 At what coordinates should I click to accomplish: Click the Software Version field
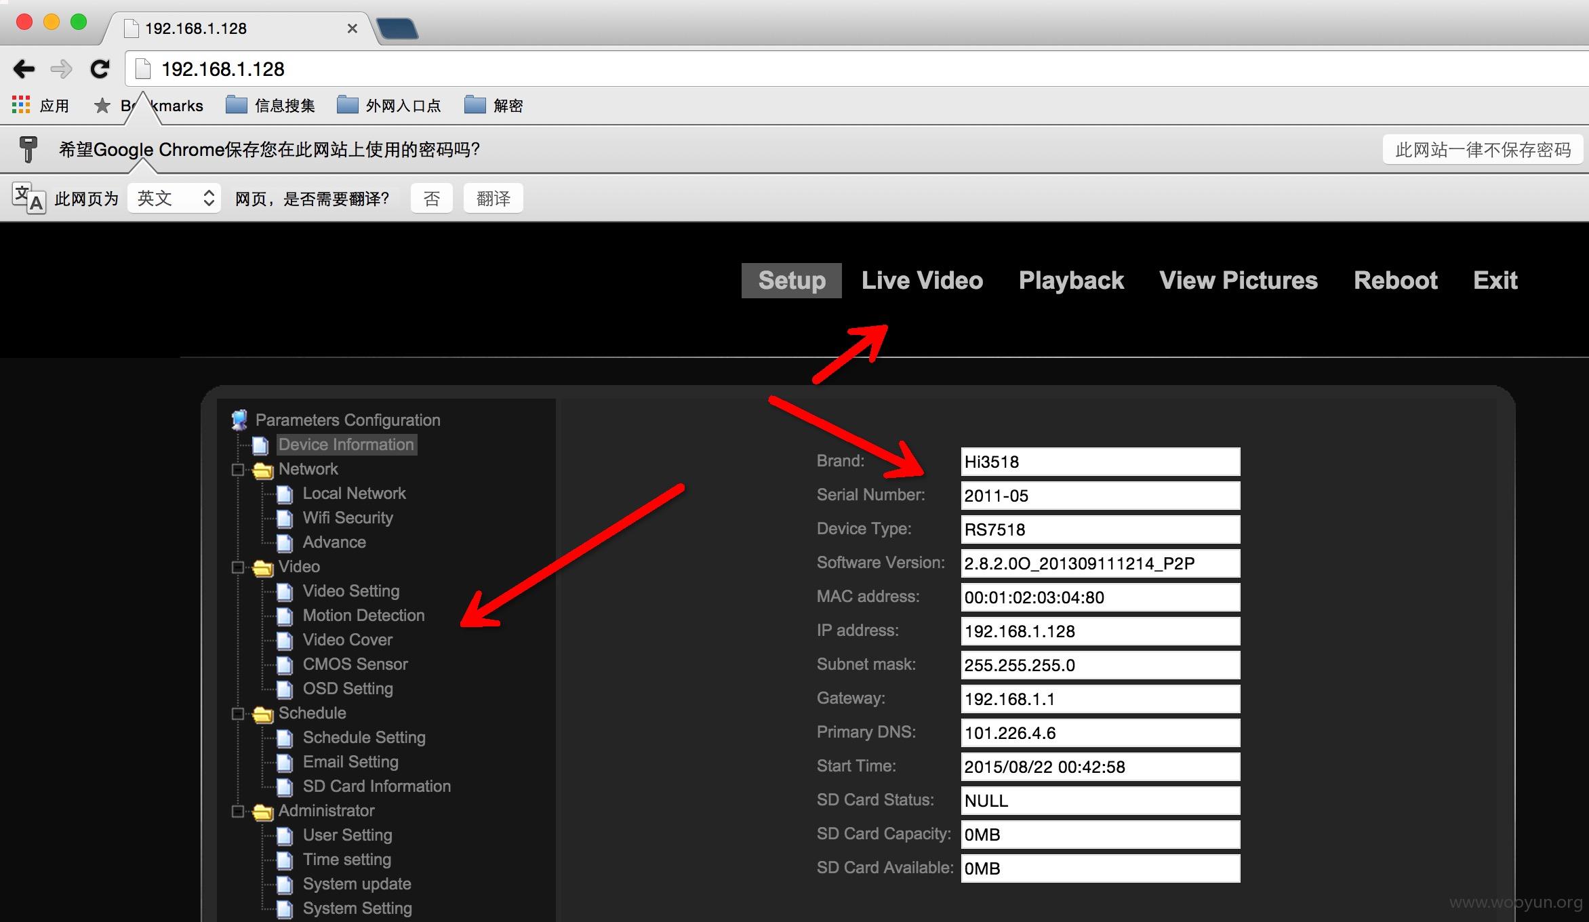(x=1101, y=563)
